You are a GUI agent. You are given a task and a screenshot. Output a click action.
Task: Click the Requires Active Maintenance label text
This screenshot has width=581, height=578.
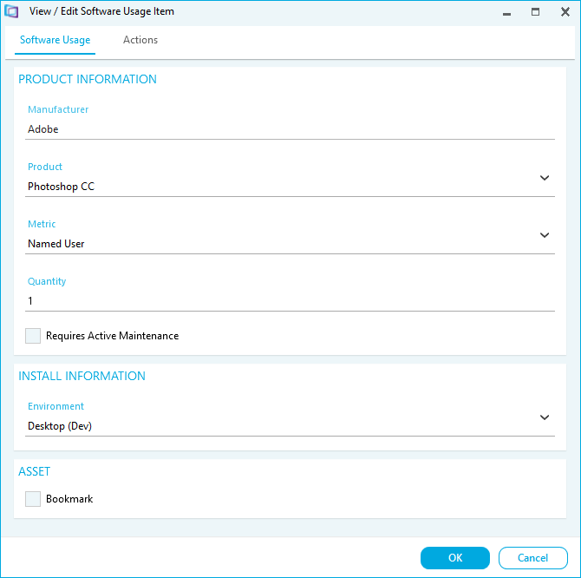112,336
